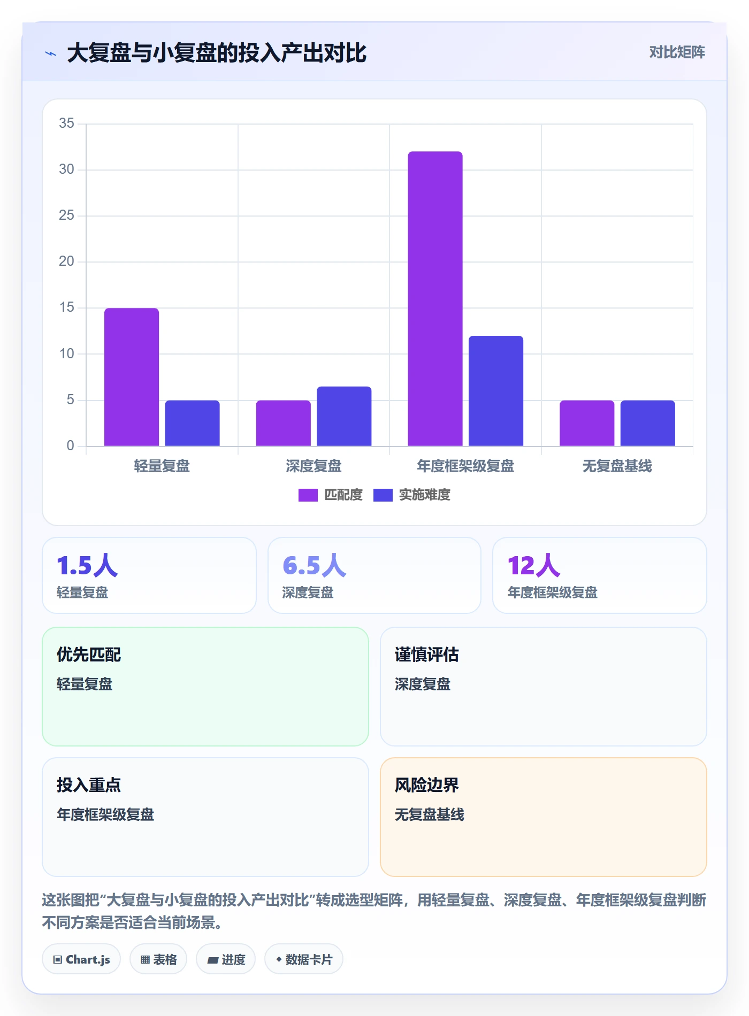
Task: Select the orange 风险边界 card
Action: pos(544,817)
